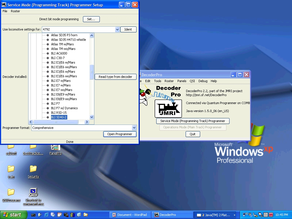Open the Roster menu in Programmer Setup

(15, 11)
